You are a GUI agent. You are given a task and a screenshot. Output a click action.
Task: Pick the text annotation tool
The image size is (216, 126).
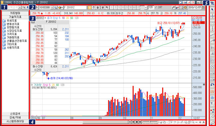tap(212, 104)
